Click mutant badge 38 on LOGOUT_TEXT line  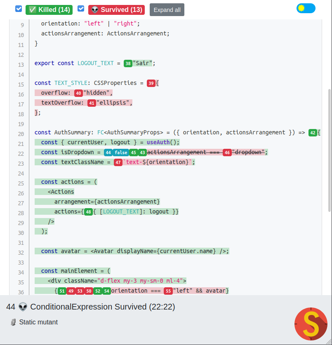128,63
